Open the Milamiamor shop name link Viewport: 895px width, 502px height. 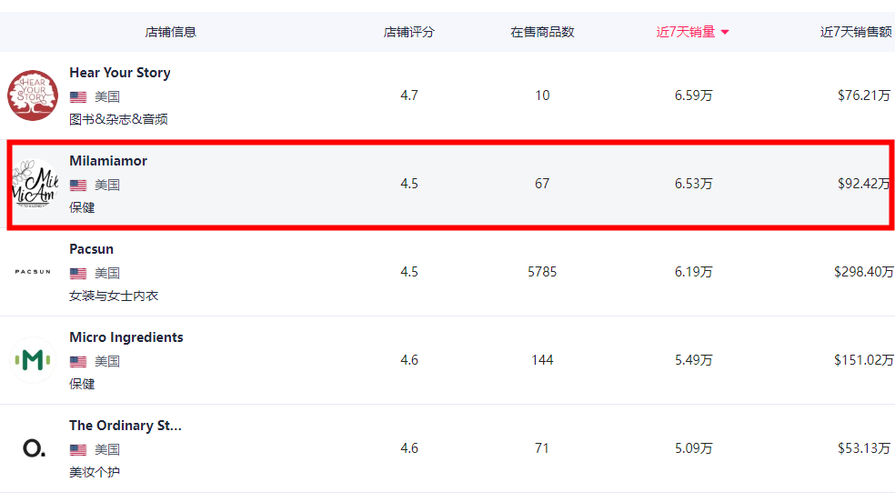[x=108, y=161]
